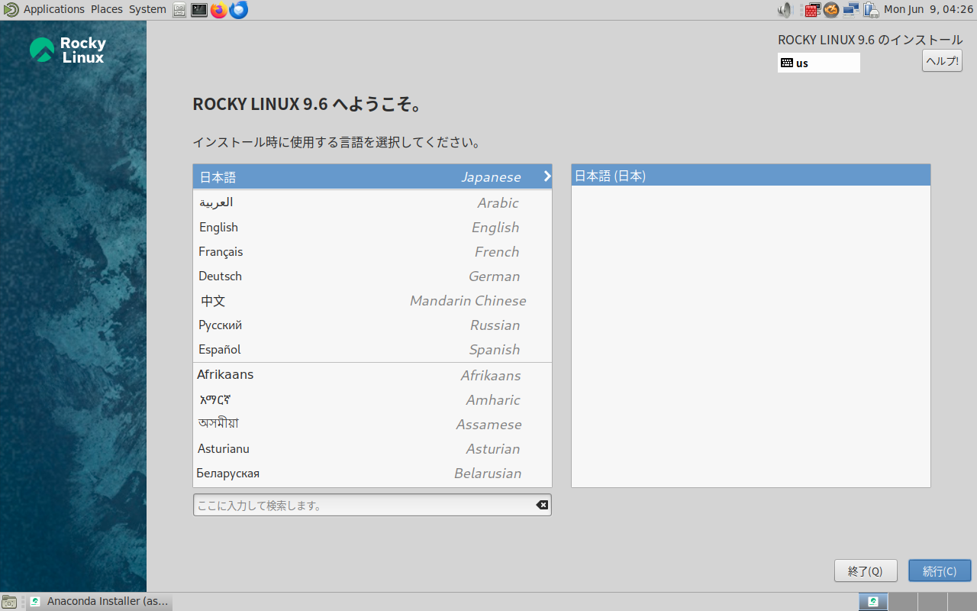This screenshot has width=977, height=611.
Task: Select Assamese in the language list
Action: 372,424
